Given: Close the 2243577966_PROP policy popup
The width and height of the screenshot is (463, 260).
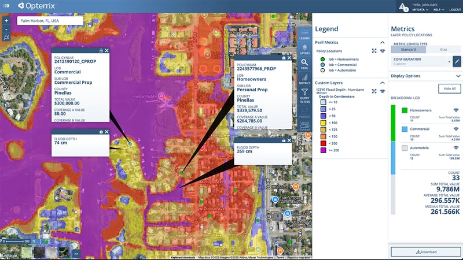Looking at the screenshot, I should tap(289, 58).
